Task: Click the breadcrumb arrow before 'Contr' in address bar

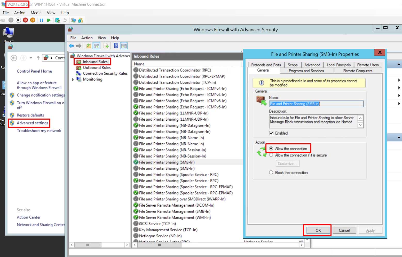Action: (52, 58)
